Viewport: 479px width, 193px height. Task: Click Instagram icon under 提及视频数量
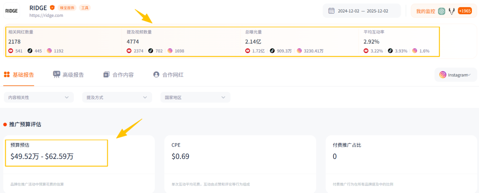tap(170, 51)
